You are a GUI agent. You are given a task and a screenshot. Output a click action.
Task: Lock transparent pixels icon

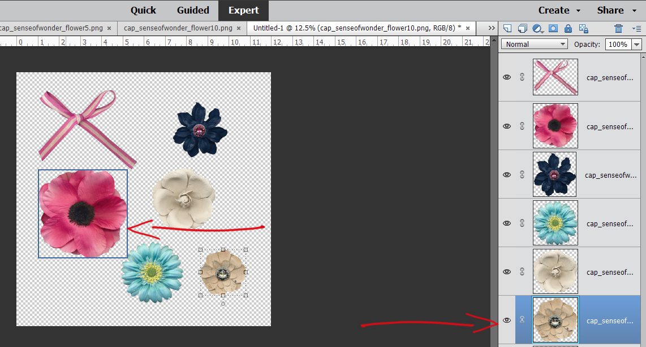[583, 28]
